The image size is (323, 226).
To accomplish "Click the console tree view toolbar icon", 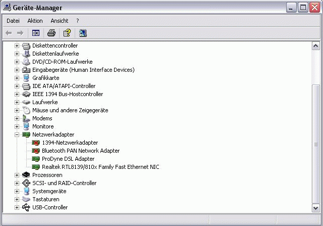I will point(36,33).
